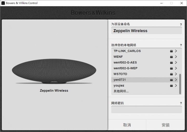187x132 pixels.
Task: Click the lock icon for youjiez
Action: [171, 85]
